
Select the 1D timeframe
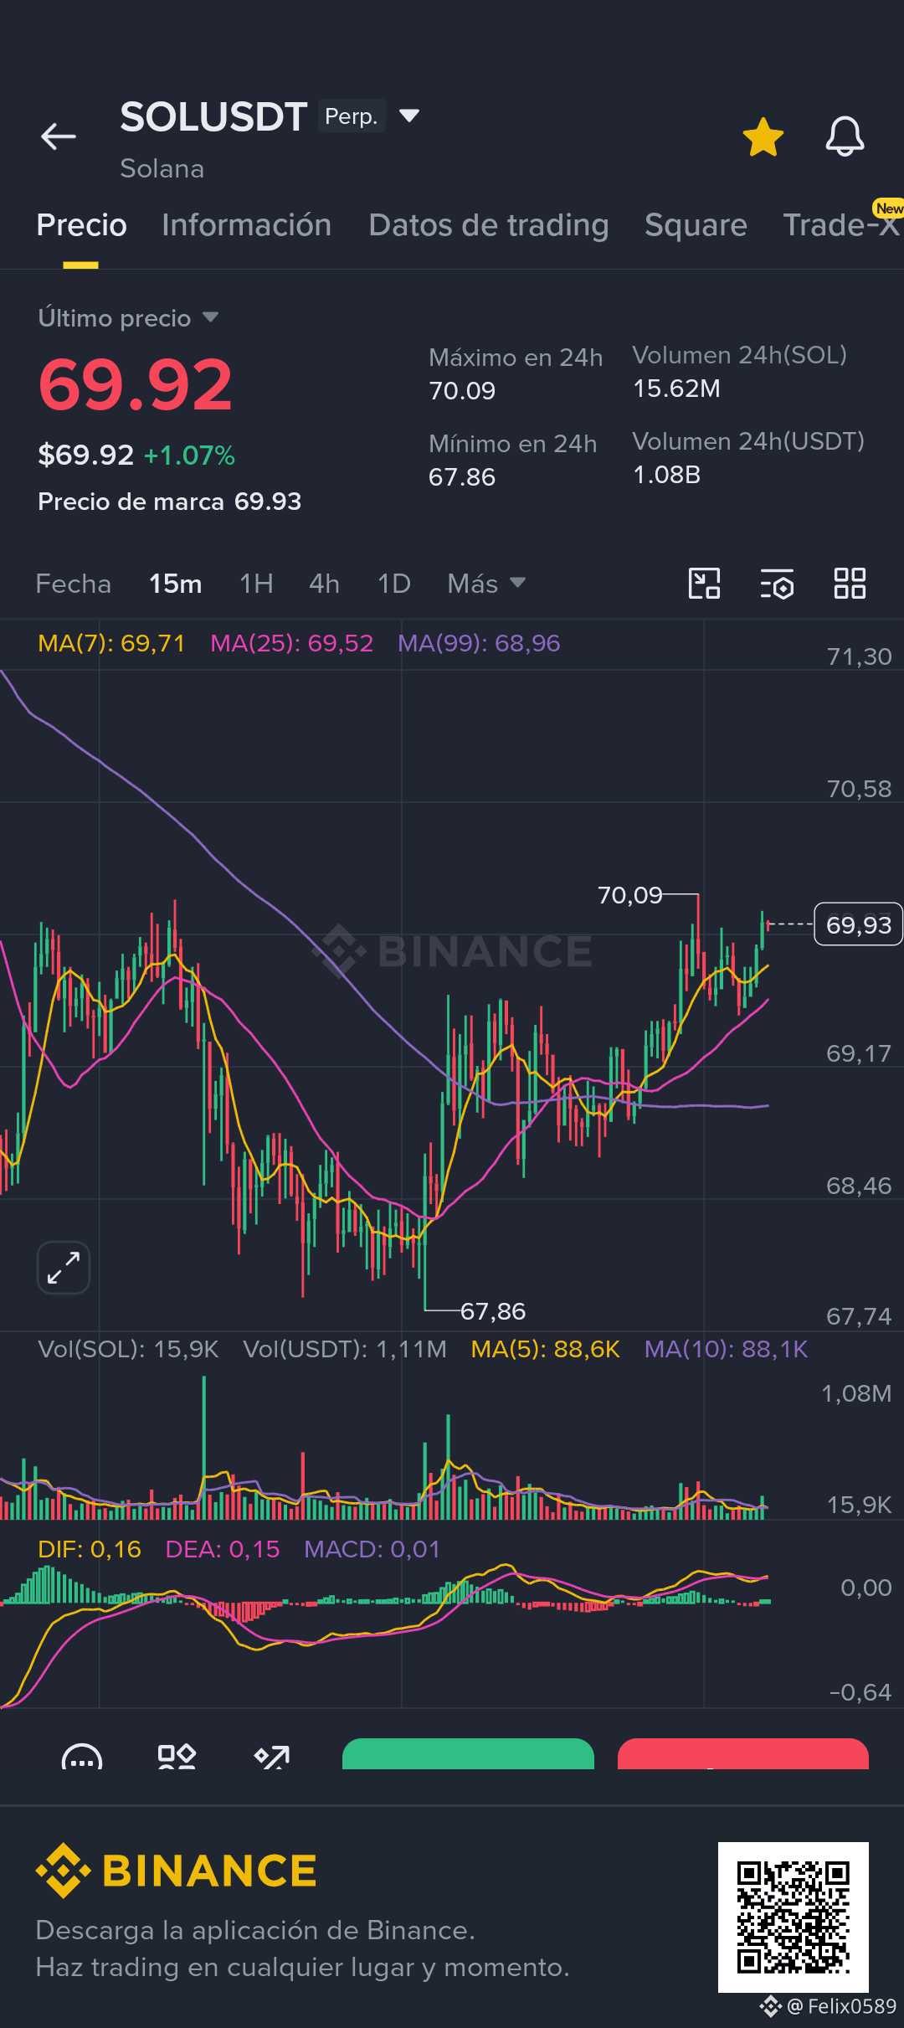click(x=394, y=584)
